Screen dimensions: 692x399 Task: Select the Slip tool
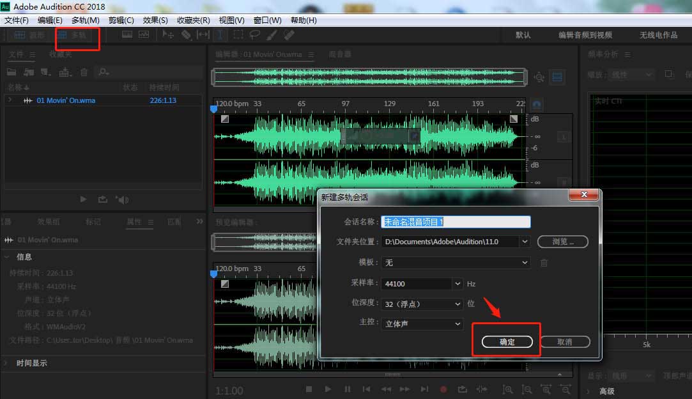(203, 35)
